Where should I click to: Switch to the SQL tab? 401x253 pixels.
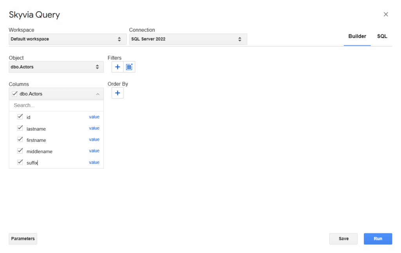tap(382, 36)
